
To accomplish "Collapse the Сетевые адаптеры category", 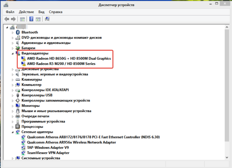I will pyautogui.click(x=13, y=132).
